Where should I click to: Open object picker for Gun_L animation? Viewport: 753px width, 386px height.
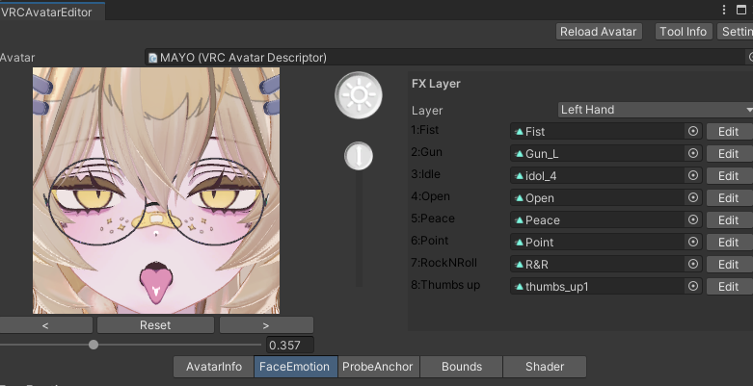coord(693,153)
